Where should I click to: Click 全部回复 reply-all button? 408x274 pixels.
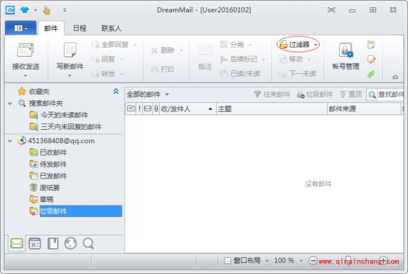click(x=110, y=45)
